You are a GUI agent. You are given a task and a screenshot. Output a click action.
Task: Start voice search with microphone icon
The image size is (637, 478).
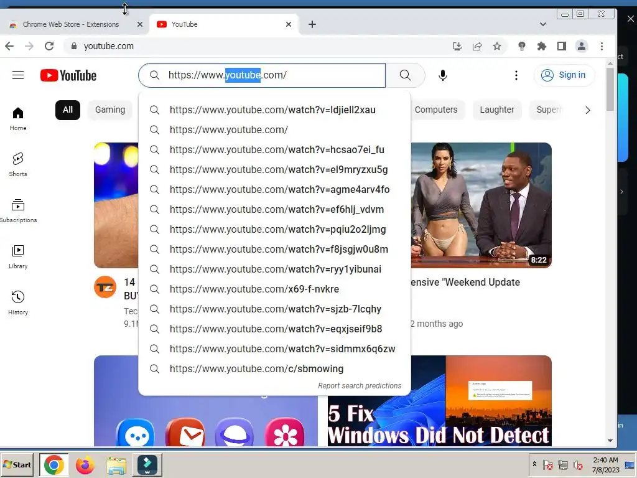pos(443,75)
